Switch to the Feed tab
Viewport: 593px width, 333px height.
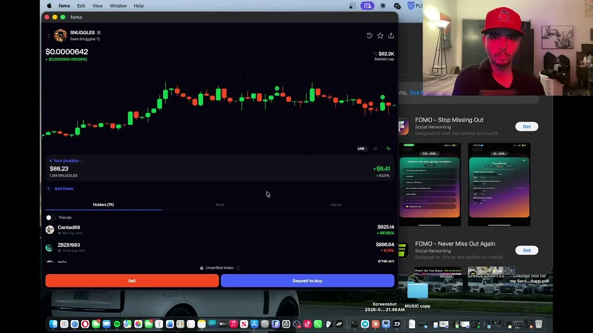point(220,204)
